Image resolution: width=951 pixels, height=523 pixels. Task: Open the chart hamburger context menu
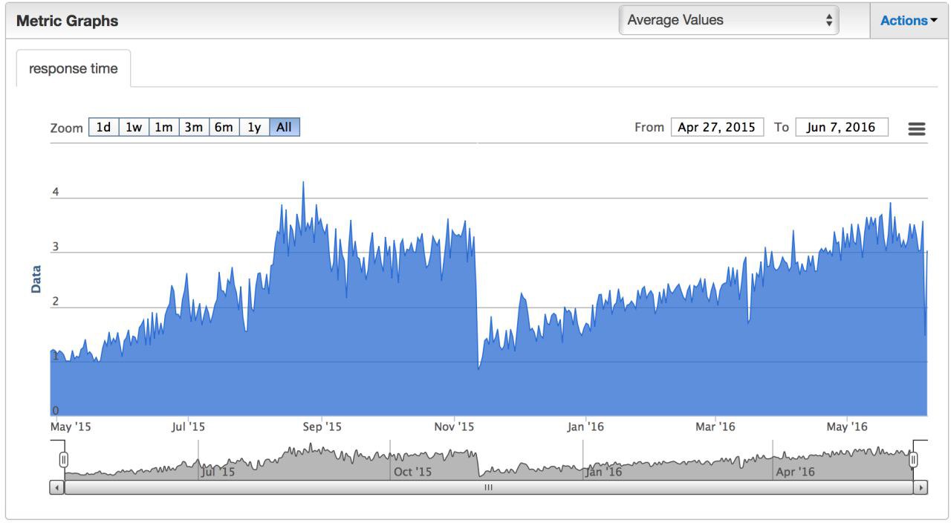[917, 129]
